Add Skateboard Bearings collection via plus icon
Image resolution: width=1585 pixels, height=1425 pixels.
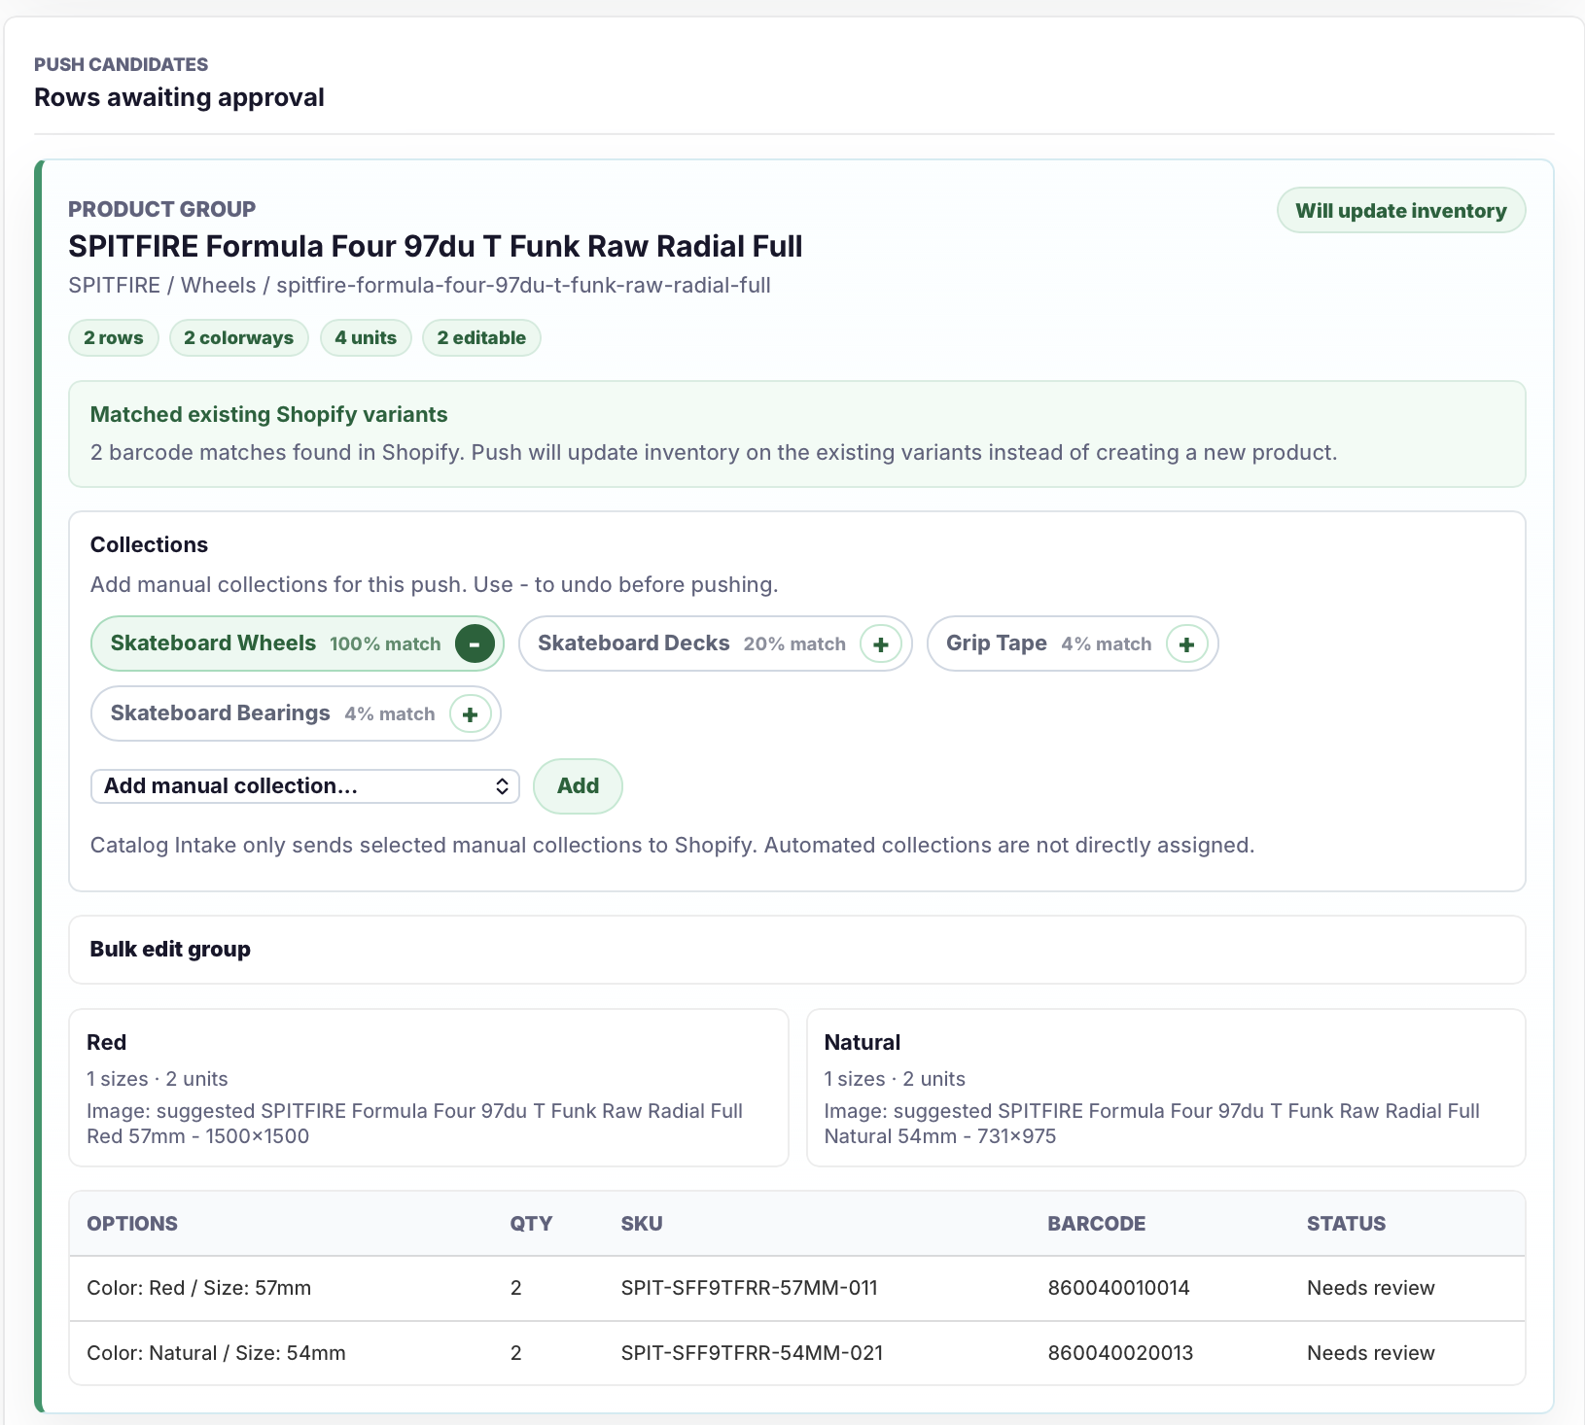(x=470, y=714)
